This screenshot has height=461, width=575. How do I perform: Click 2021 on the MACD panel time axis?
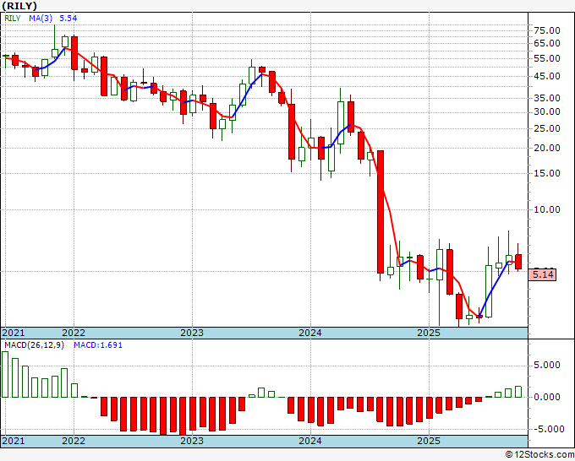[14, 441]
